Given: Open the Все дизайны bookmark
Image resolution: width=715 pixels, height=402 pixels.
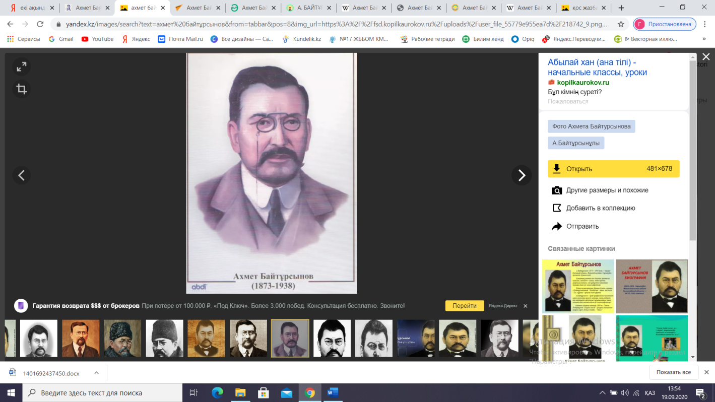Looking at the screenshot, I should [x=243, y=39].
